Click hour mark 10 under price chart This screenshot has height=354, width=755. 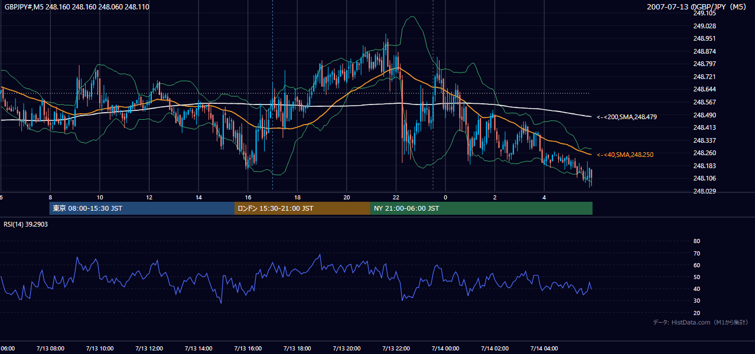100,197
